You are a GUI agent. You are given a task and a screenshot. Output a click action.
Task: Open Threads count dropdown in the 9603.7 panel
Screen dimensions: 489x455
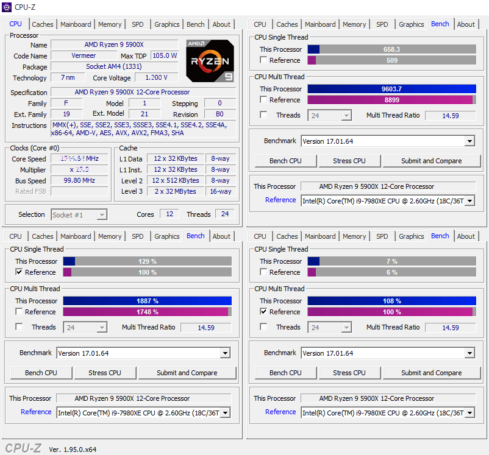pos(330,115)
